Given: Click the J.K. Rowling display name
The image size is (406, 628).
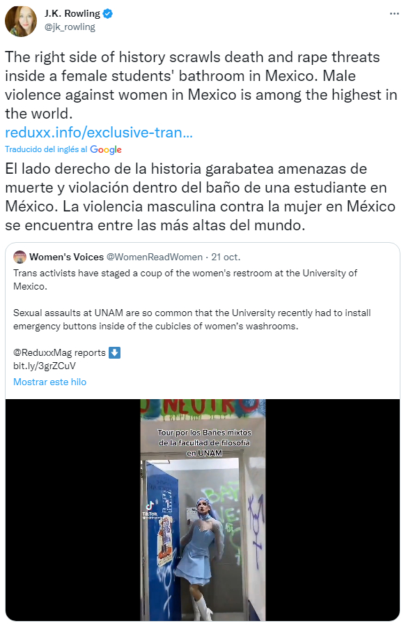Looking at the screenshot, I should coord(72,14).
